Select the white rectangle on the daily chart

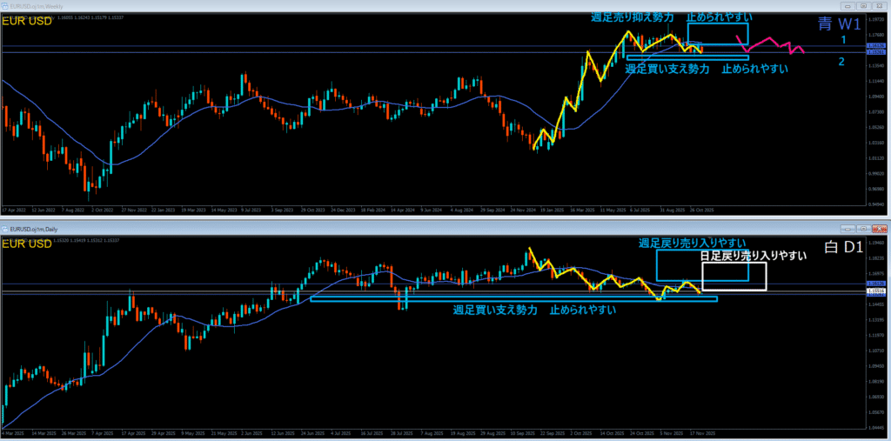pos(734,277)
